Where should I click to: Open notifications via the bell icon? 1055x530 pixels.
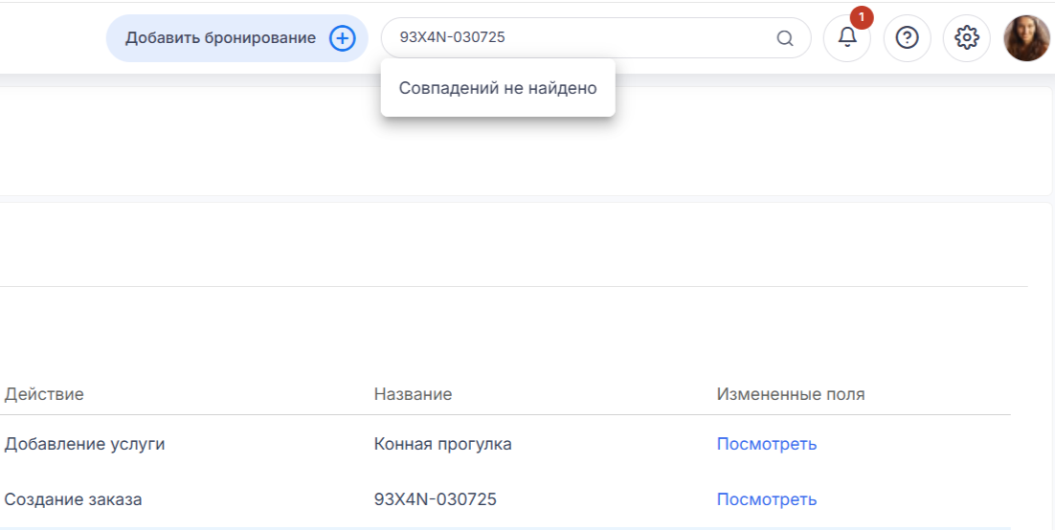click(847, 37)
